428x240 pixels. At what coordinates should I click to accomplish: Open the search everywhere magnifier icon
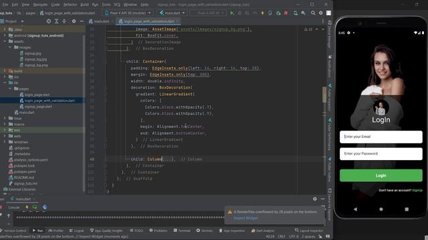[313, 13]
